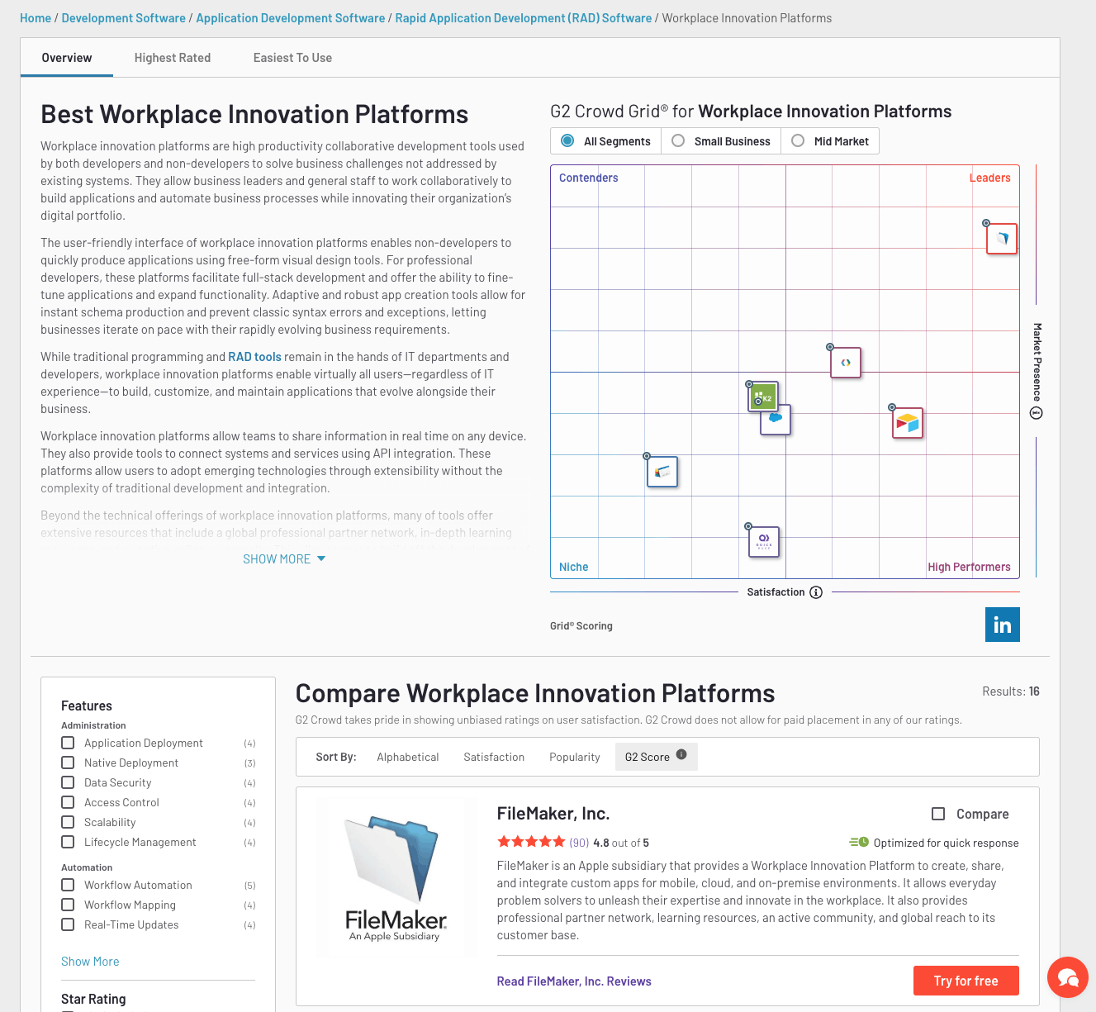This screenshot has width=1096, height=1012.
Task: Click the Quick Base icon near Niche
Action: [x=764, y=542]
